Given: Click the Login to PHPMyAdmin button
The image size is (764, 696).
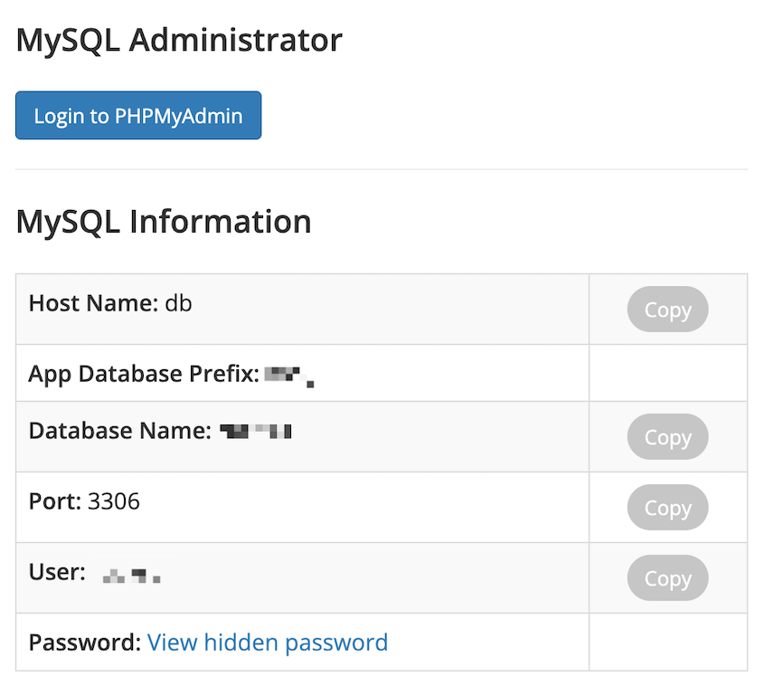Looking at the screenshot, I should pos(137,115).
